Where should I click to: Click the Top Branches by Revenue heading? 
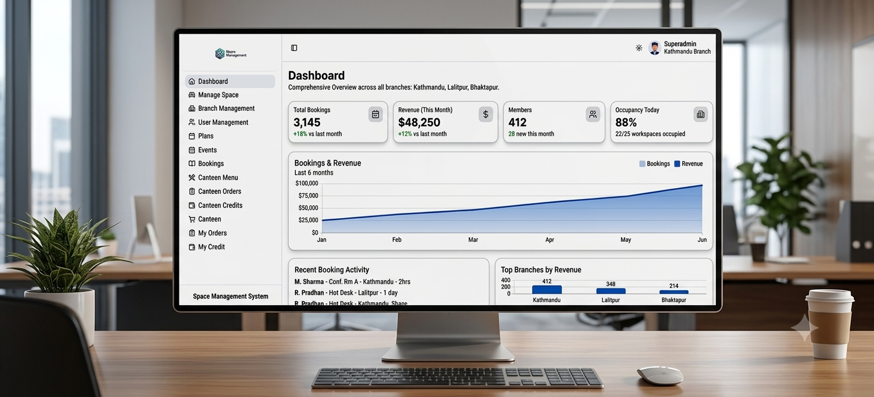(541, 269)
